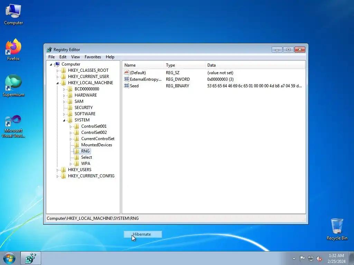Click the muted volume tray icon
This screenshot has height=265, width=354.
click(319, 258)
